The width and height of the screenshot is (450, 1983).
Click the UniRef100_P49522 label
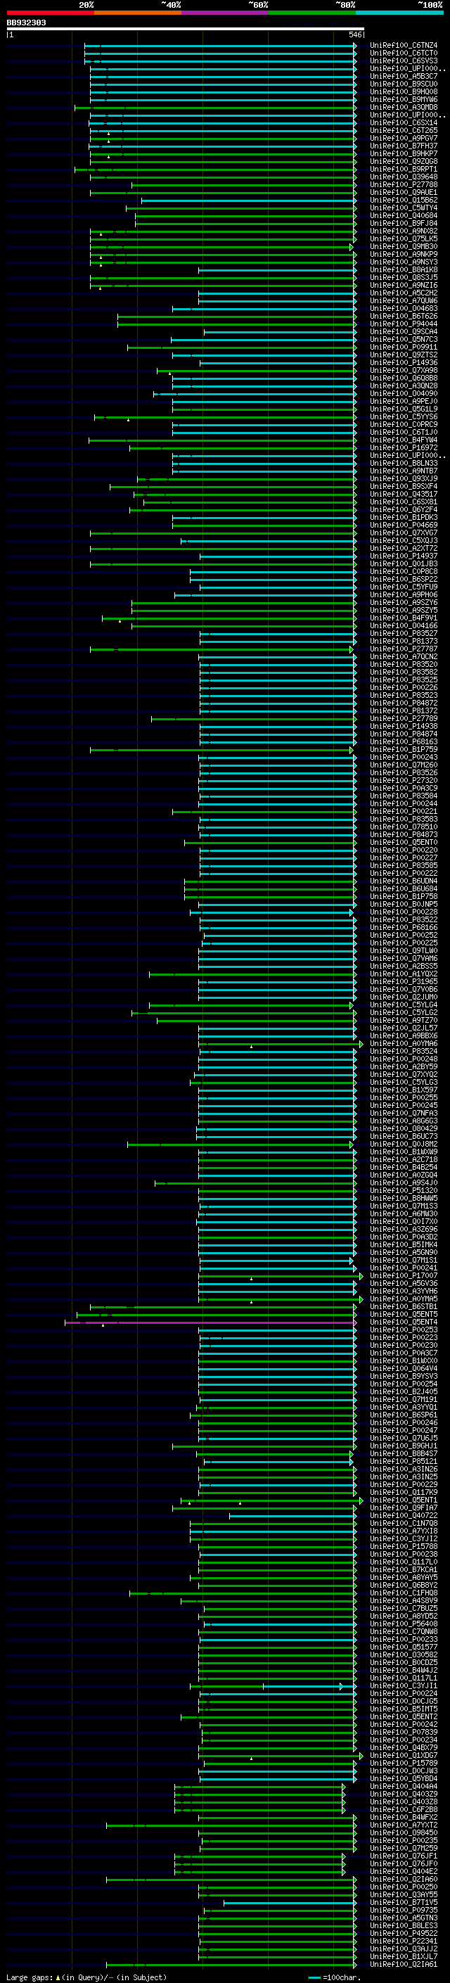[x=404, y=1934]
